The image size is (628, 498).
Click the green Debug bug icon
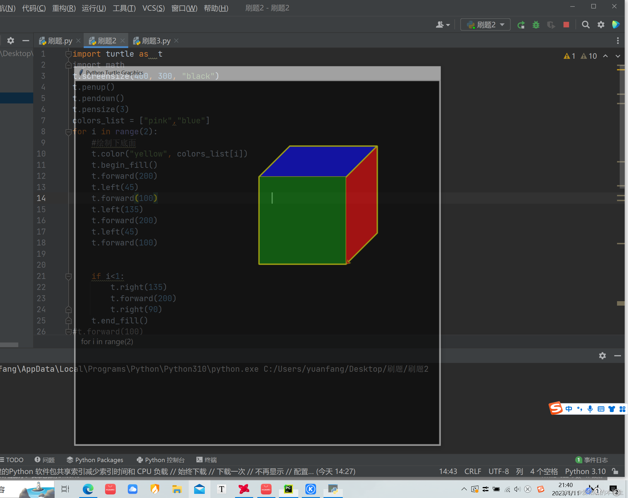(536, 25)
